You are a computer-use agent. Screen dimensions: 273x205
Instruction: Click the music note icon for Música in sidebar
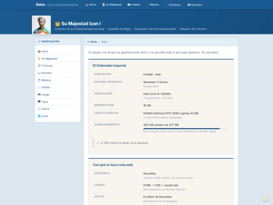39,80
